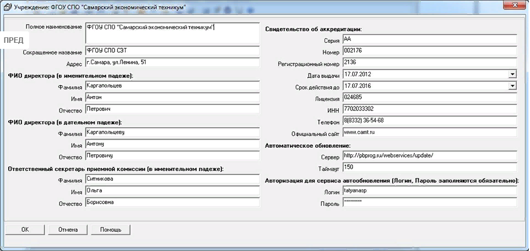The height and width of the screenshot is (251, 530).
Task: Click the name field containing Антону
Action: [171, 144]
